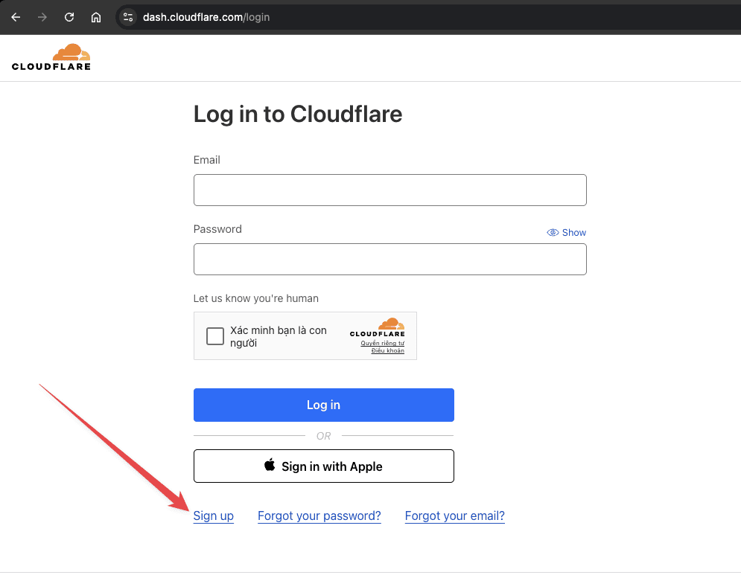The width and height of the screenshot is (741, 575).
Task: Click the Email field label
Action: [206, 160]
